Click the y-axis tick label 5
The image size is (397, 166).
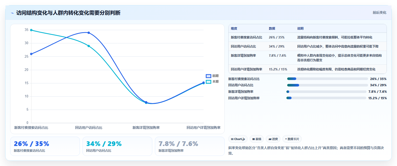coord(27,109)
